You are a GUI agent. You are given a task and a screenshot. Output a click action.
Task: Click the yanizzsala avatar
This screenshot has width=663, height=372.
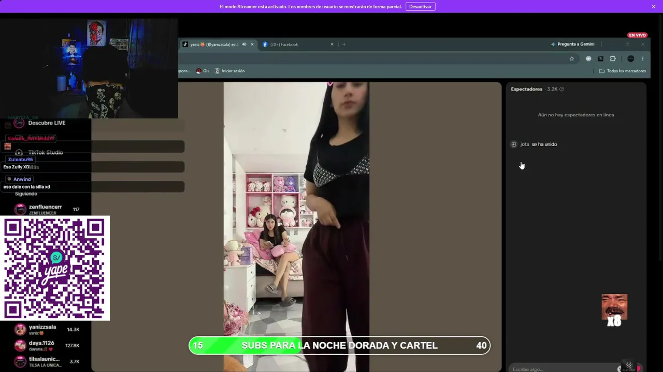point(20,330)
